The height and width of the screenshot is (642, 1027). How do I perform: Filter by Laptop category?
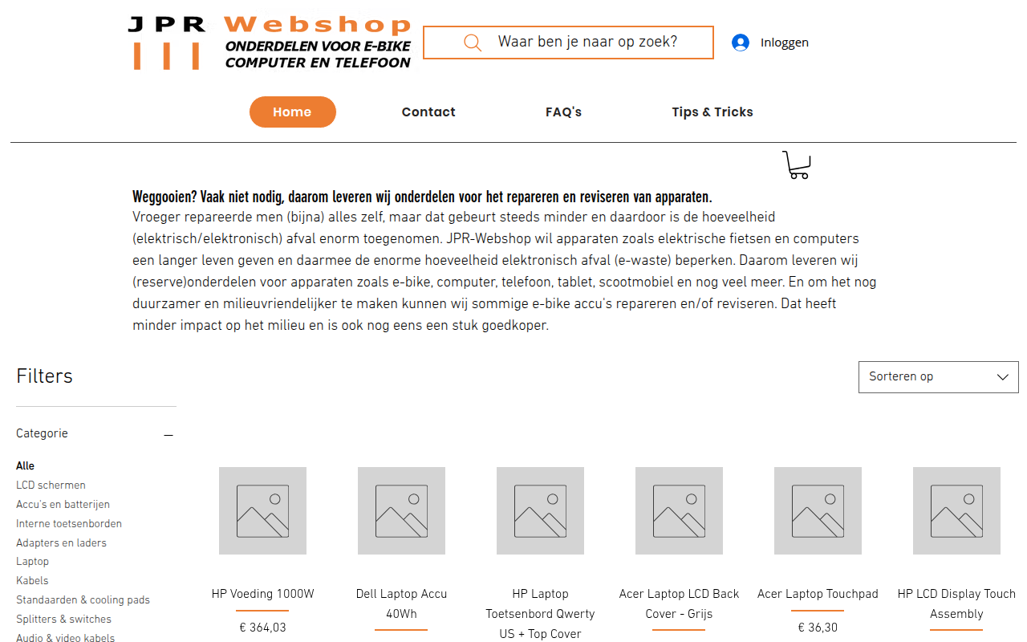[32, 562]
